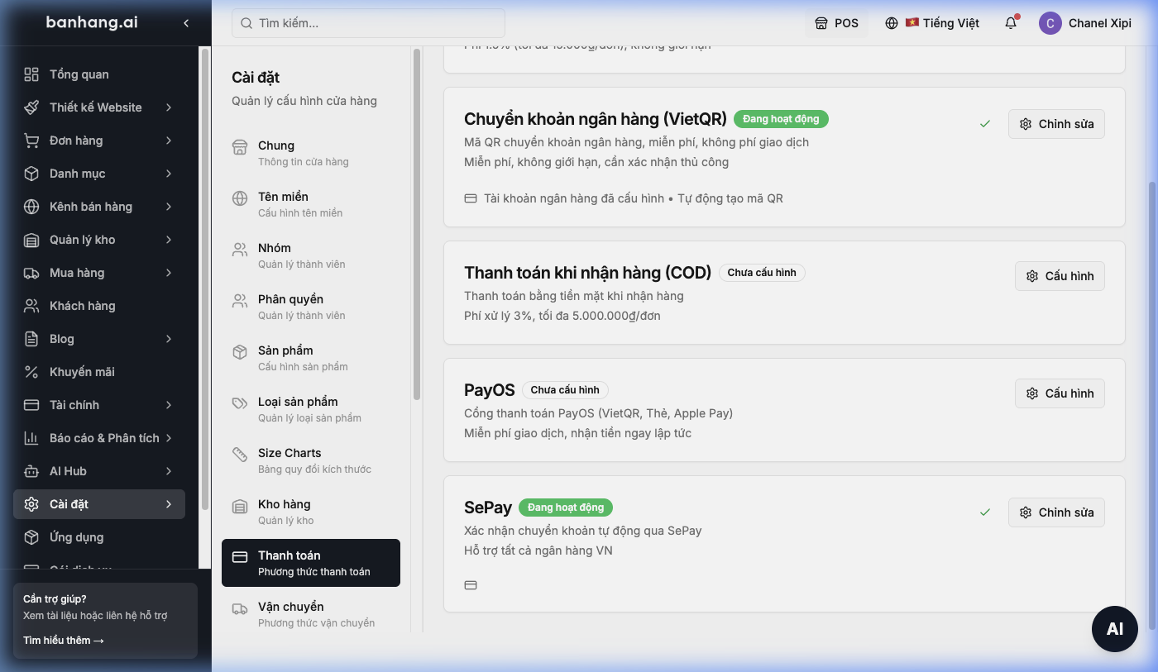Open the floating AI assistant button
Screen dimensions: 1158x672
1115,629
